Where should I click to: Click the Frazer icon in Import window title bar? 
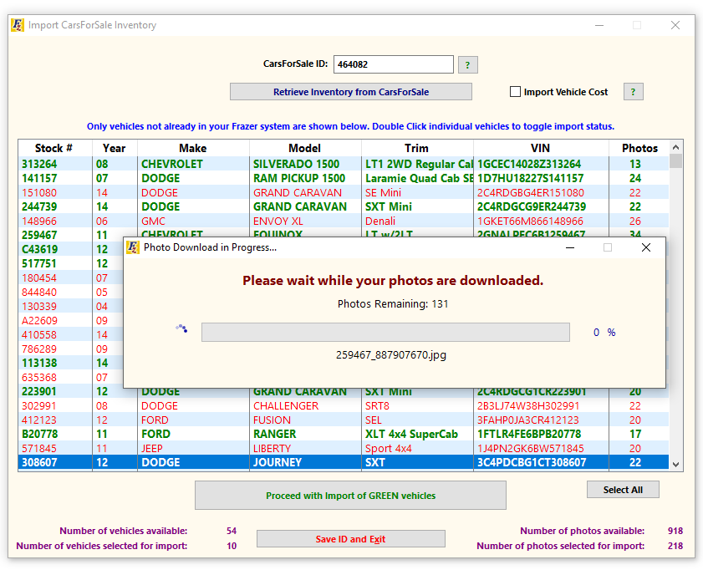point(18,25)
